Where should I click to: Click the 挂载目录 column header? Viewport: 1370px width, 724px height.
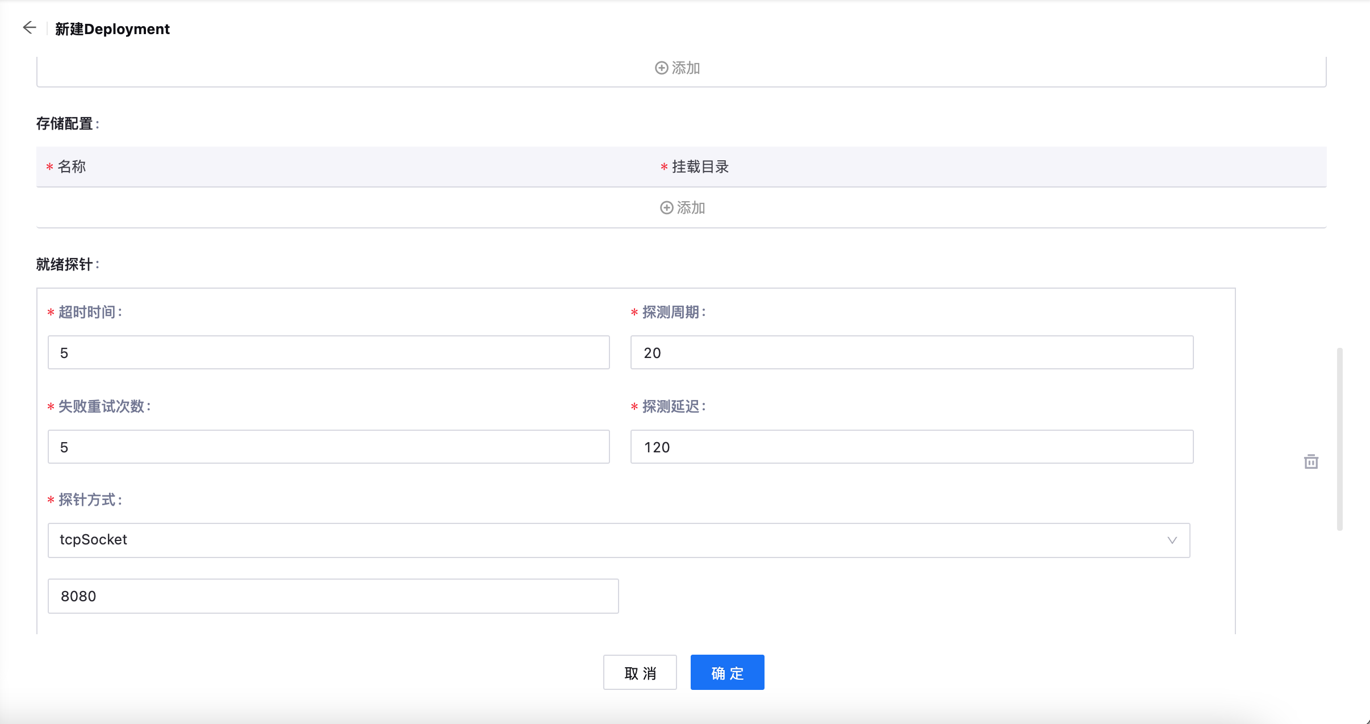[700, 167]
